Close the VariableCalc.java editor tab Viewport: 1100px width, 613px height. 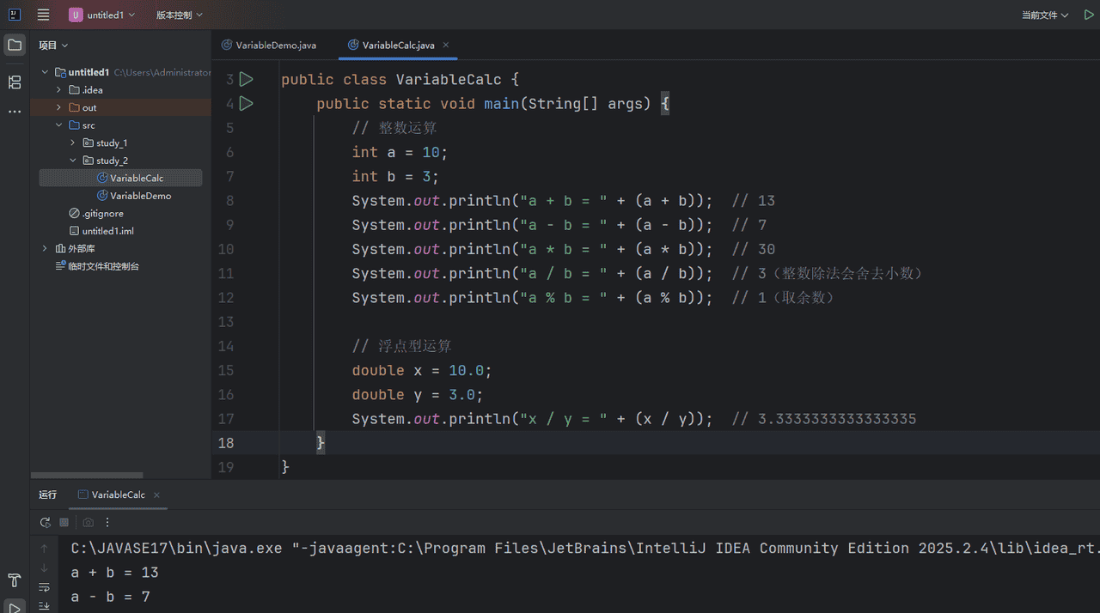pos(446,45)
